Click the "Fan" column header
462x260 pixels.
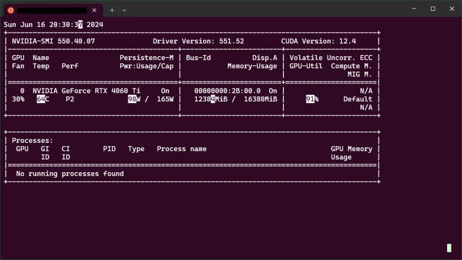[18, 66]
